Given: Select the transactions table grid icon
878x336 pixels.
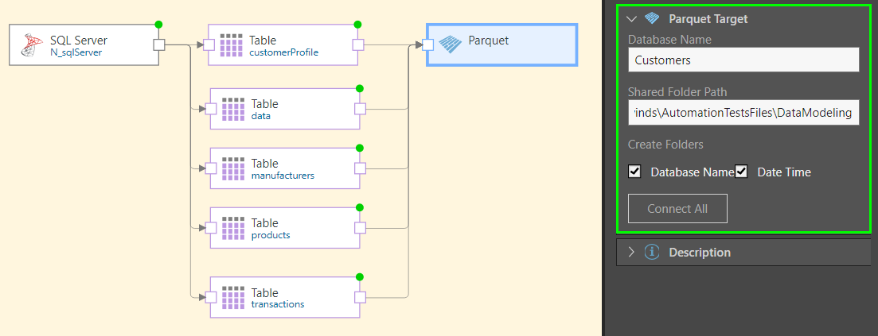Looking at the screenshot, I should point(232,298).
